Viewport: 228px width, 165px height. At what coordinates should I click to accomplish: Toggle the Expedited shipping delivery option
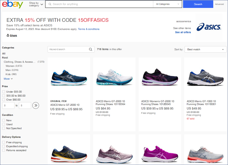click(4, 146)
